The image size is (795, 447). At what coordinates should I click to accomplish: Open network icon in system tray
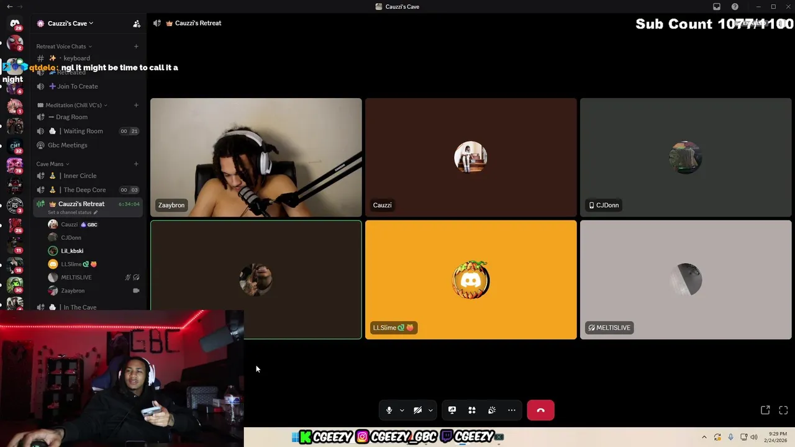[743, 437]
